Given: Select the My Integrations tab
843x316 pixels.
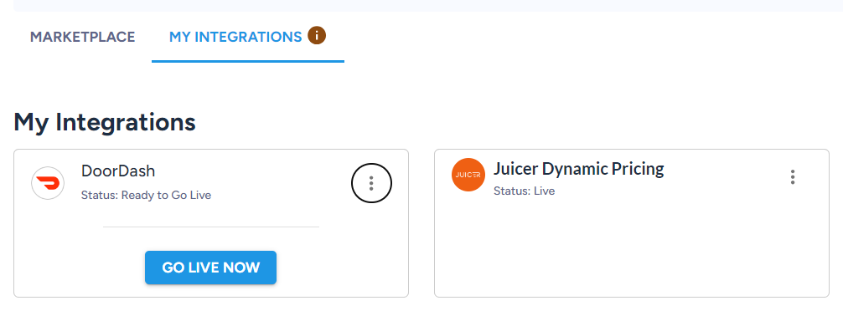Looking at the screenshot, I should (235, 37).
